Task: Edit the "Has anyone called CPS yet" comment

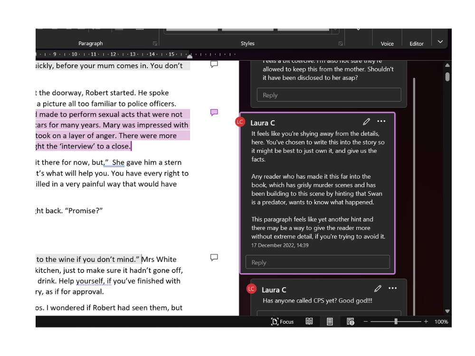Action: [378, 289]
